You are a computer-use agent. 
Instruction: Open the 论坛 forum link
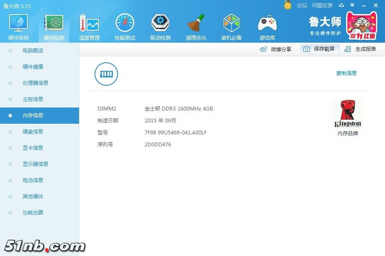302,6
